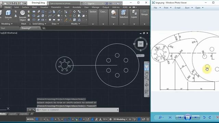Click the Save icon in quick access toolbar
Image resolution: width=219 pixels, height=123 pixels.
point(13,3)
